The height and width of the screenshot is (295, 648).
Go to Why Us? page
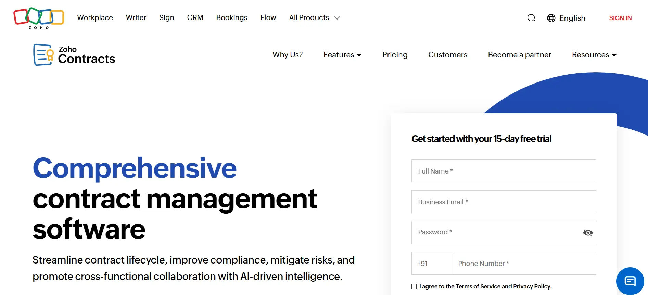[288, 55]
